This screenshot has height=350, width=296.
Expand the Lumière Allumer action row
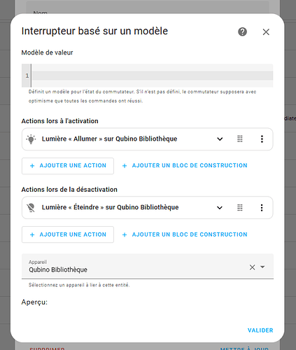(x=220, y=139)
